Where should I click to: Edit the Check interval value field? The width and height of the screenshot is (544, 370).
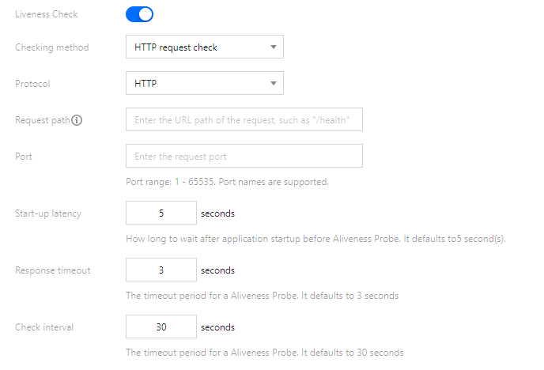(161, 327)
